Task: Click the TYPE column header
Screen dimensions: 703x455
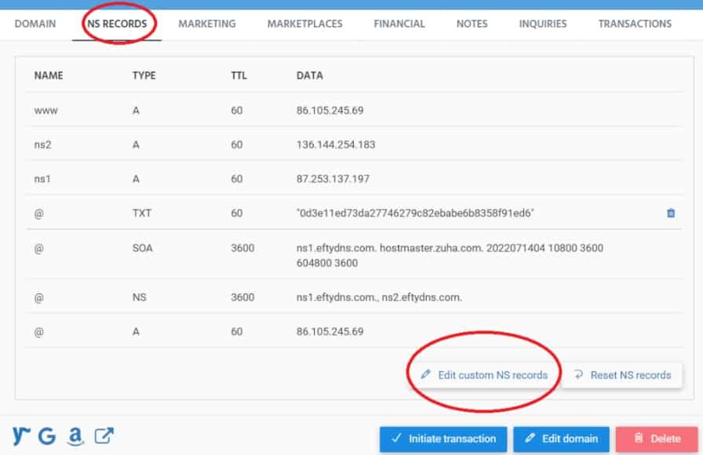Action: [x=144, y=75]
